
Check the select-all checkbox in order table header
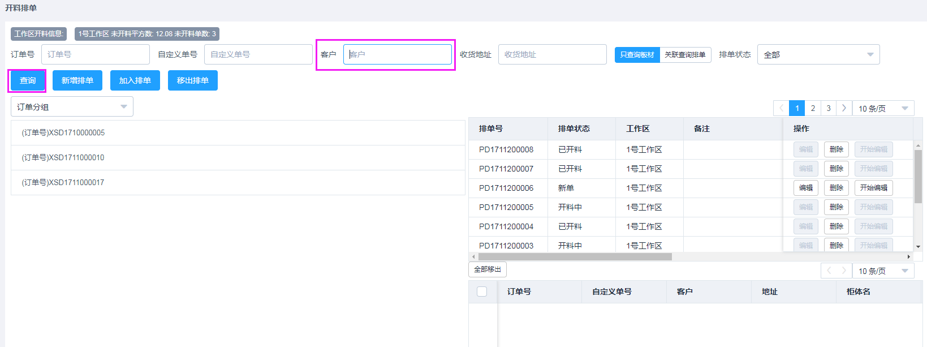[482, 292]
